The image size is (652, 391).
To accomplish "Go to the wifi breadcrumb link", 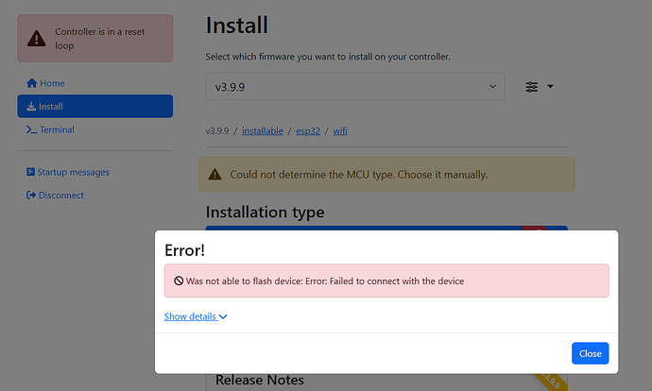I will (341, 130).
